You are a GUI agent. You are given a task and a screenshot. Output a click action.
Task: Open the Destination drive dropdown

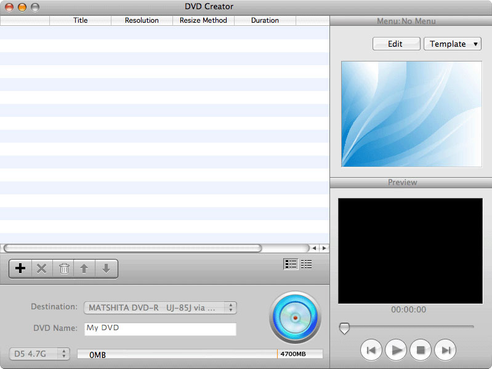pos(160,307)
